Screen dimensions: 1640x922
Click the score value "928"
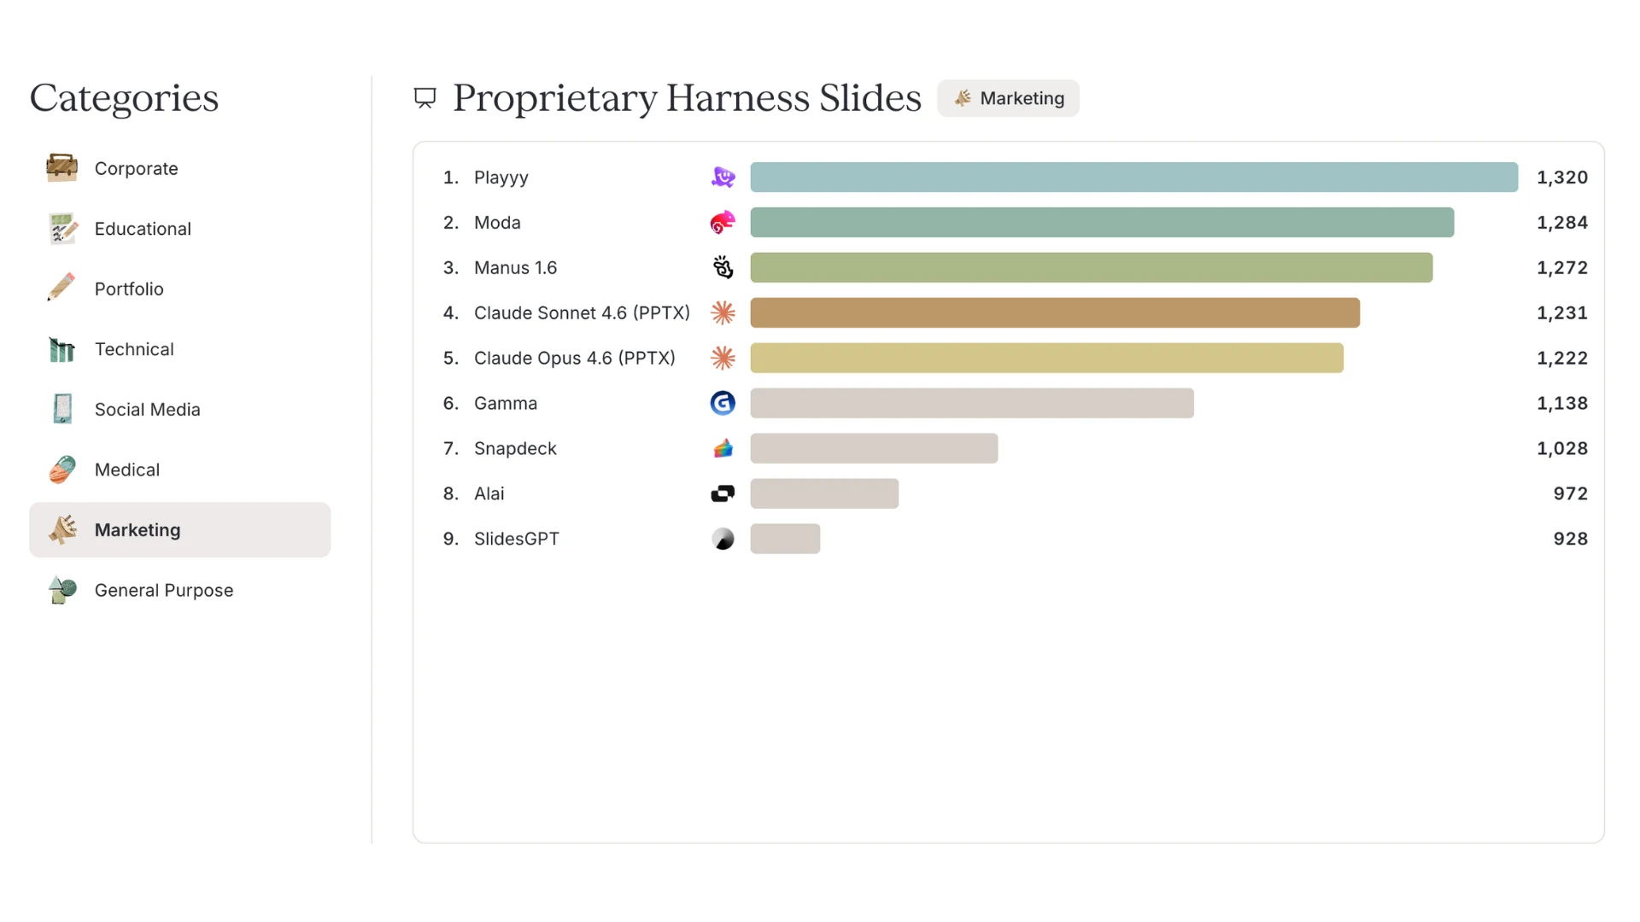1571,539
